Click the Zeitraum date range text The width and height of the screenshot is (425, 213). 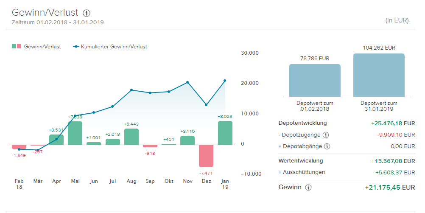pos(58,22)
